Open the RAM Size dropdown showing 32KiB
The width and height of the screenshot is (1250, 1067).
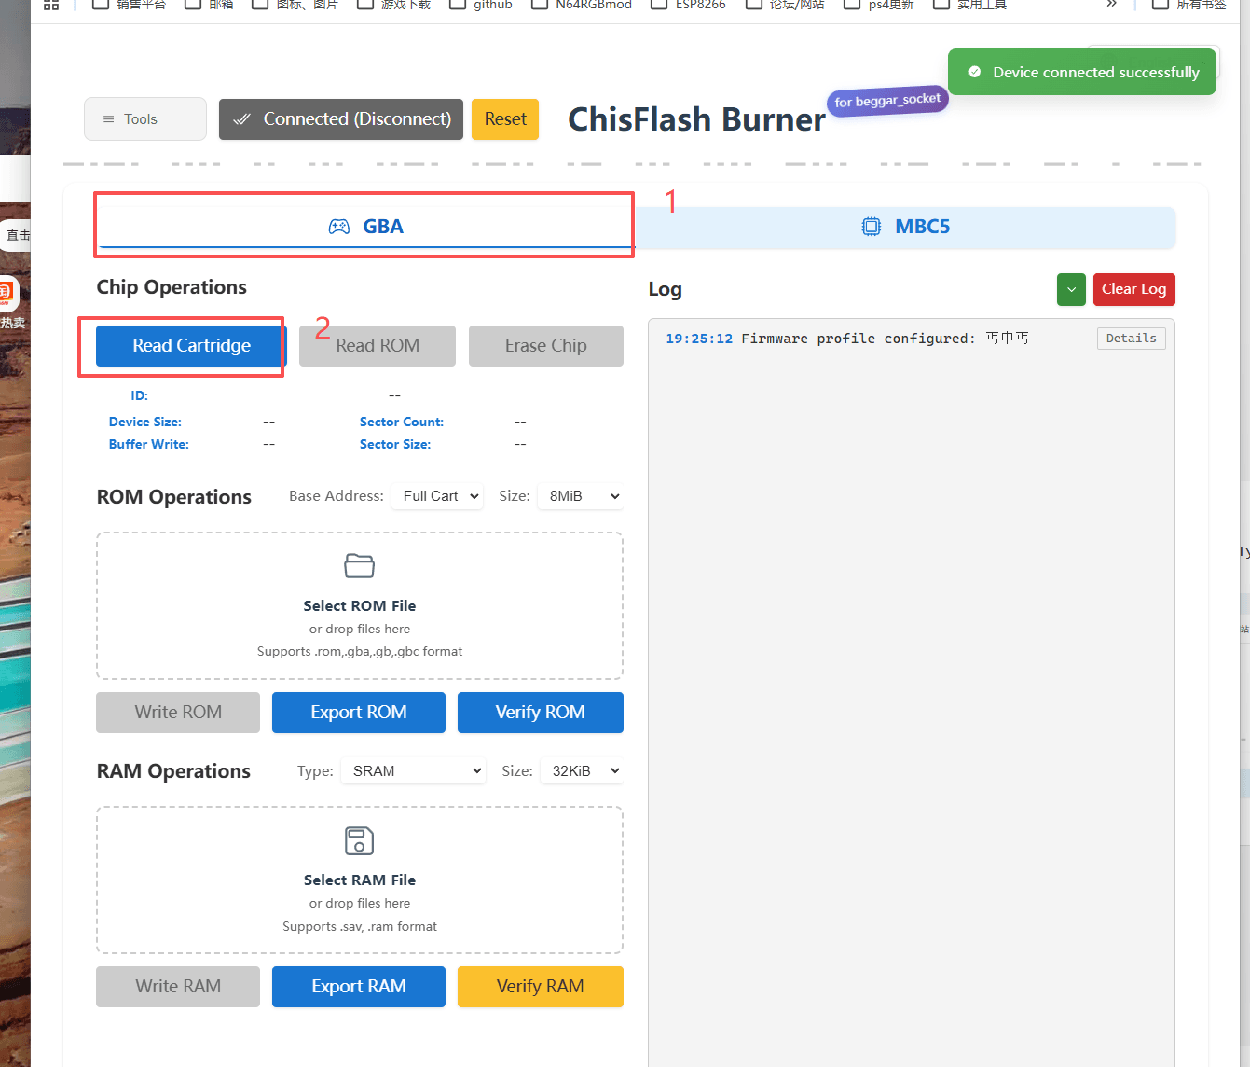[582, 771]
